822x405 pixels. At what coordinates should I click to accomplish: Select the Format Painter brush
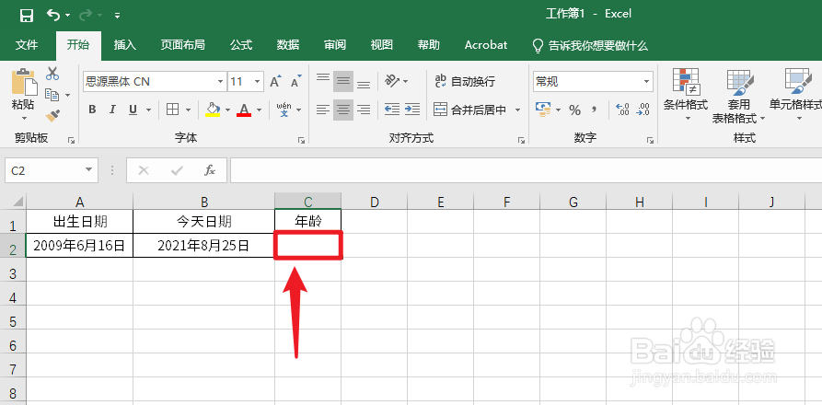52,116
